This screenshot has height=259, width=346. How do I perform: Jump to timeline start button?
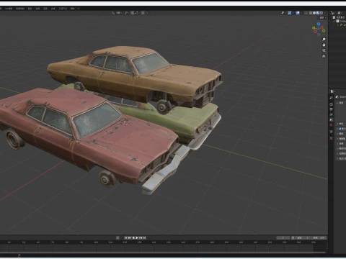click(x=125, y=237)
